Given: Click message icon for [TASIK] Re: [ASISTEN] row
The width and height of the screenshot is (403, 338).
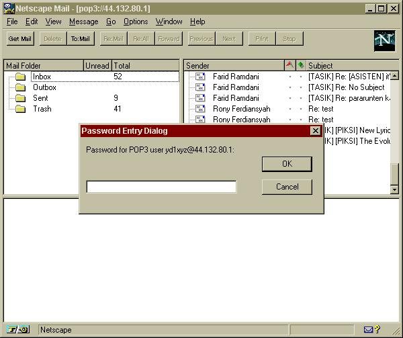Looking at the screenshot, I should (x=200, y=77).
